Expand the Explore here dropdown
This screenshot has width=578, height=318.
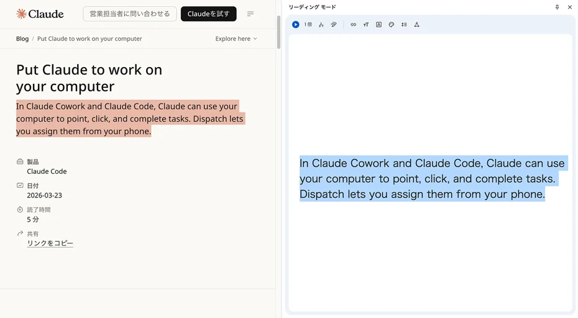pos(236,39)
